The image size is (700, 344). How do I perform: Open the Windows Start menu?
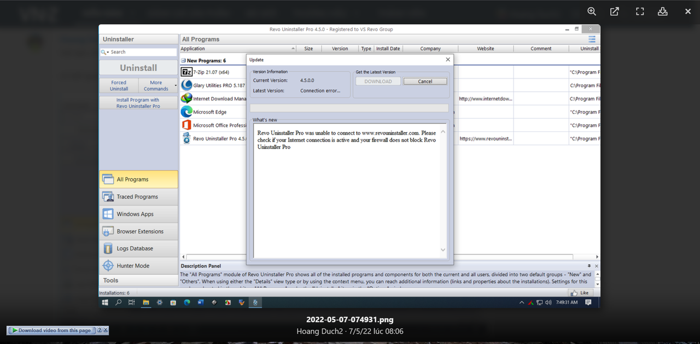(105, 302)
